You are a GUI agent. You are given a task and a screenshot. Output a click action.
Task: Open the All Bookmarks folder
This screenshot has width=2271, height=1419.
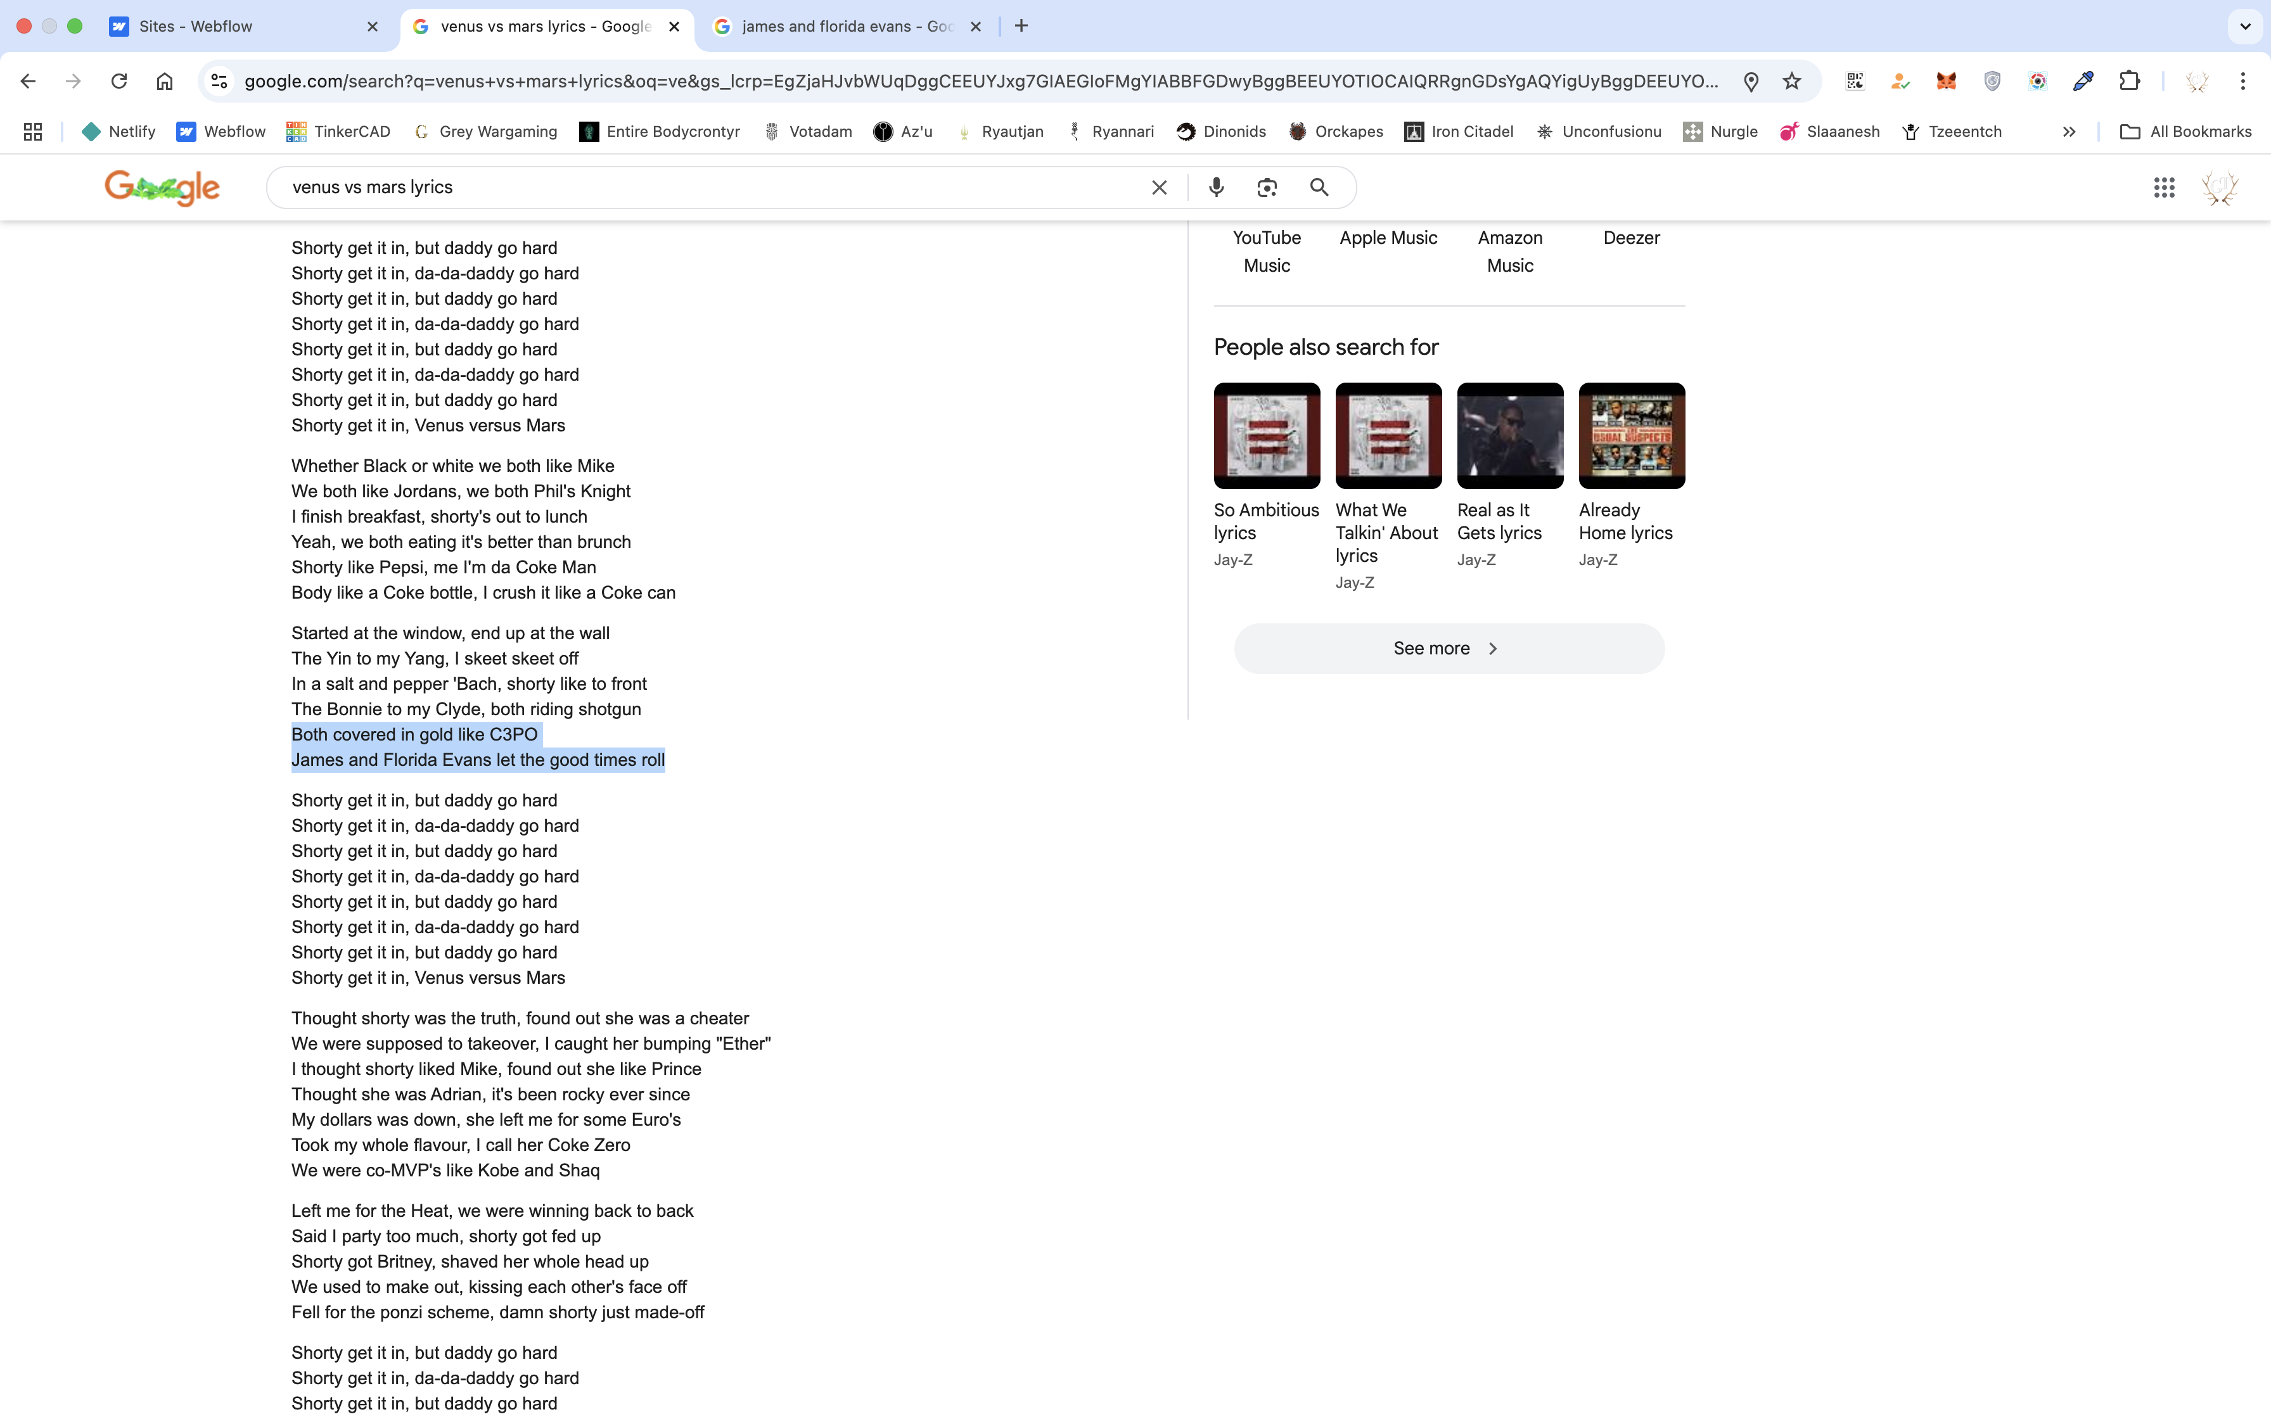click(x=2185, y=132)
